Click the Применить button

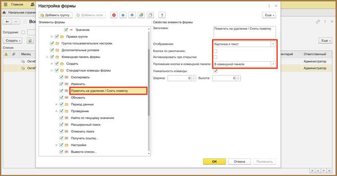click(265, 162)
